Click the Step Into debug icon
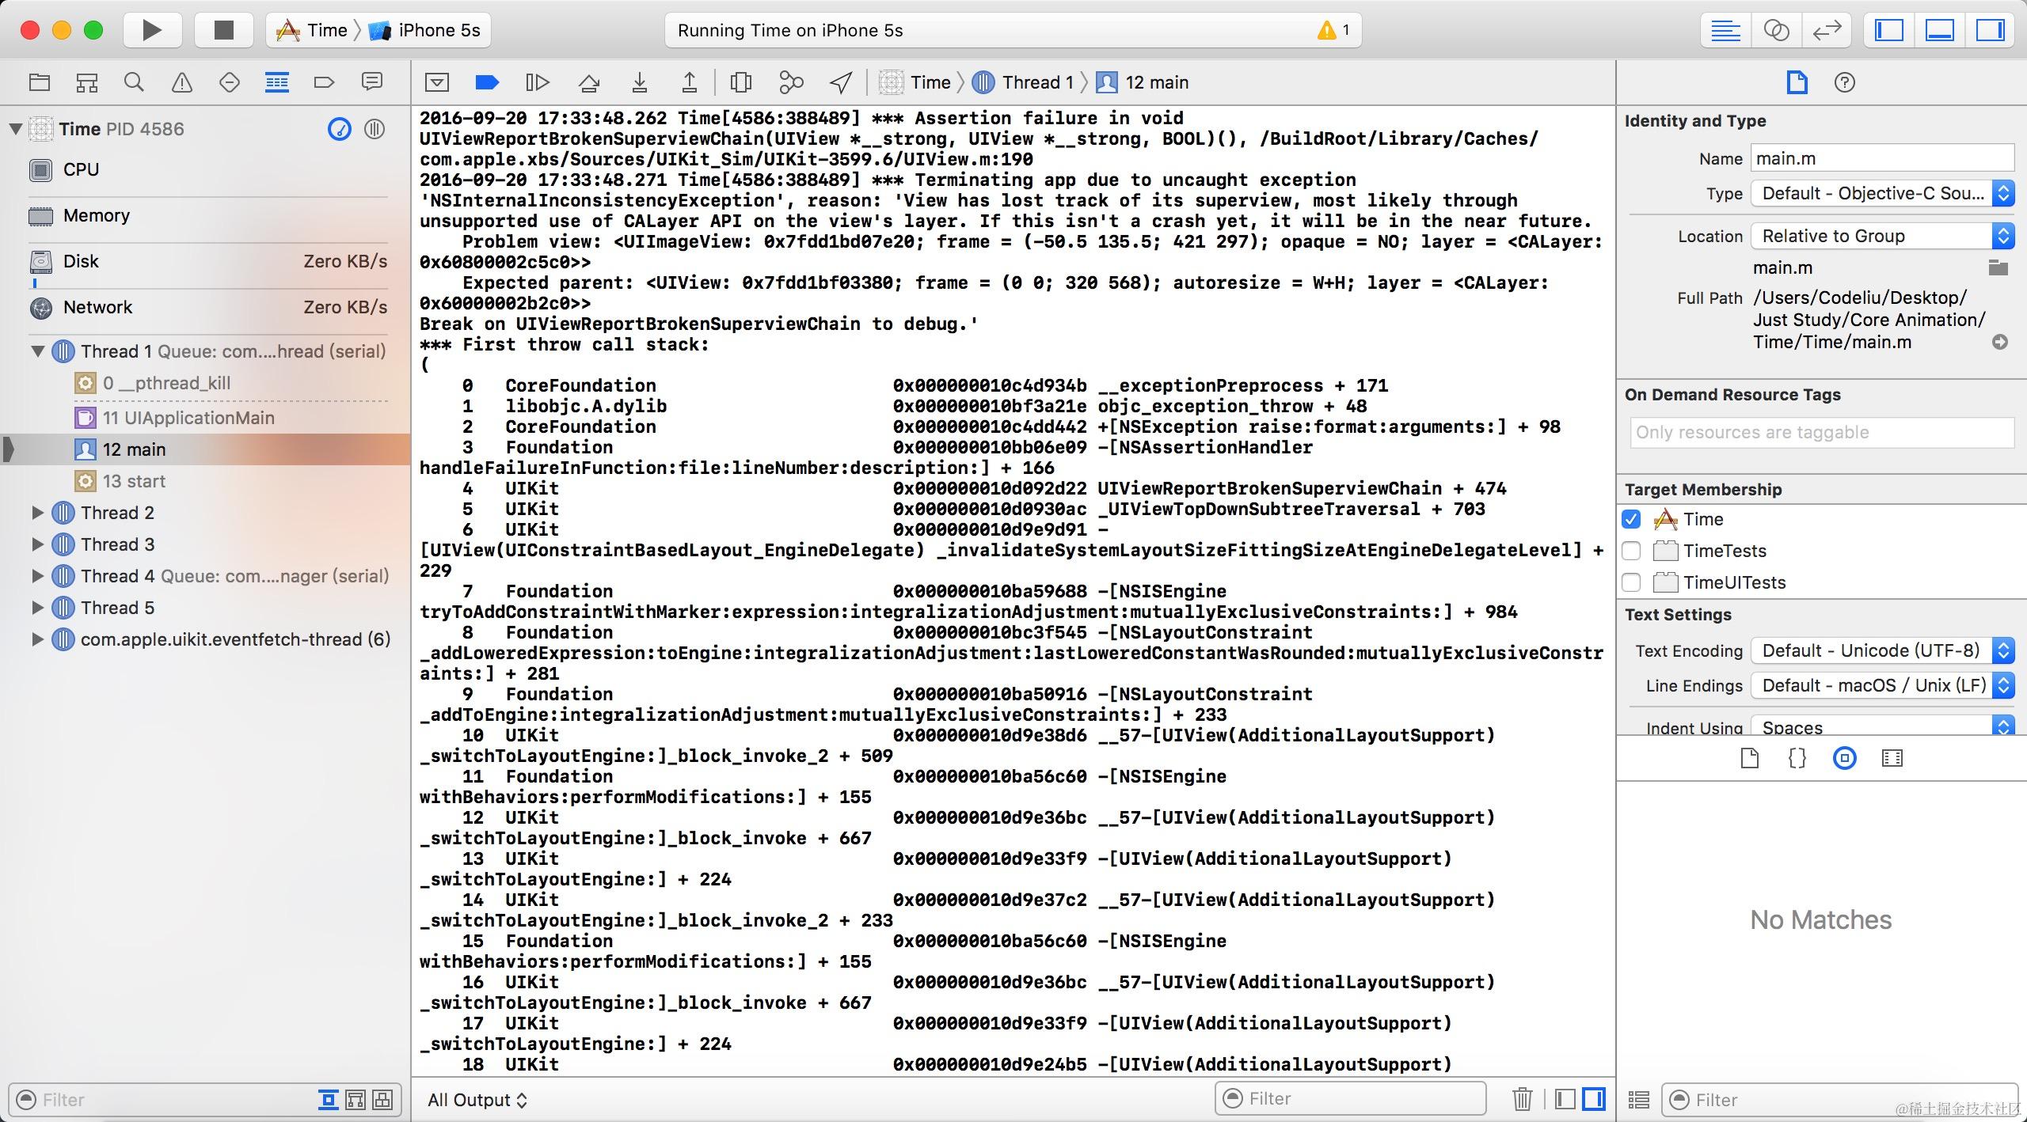The width and height of the screenshot is (2027, 1122). [x=640, y=82]
